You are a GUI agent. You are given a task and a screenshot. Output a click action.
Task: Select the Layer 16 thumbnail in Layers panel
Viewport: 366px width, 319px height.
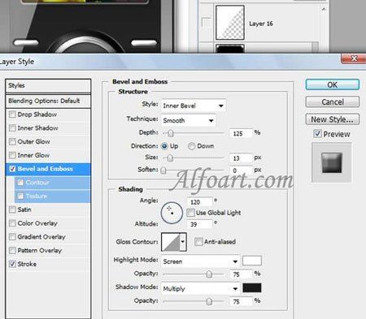tap(230, 23)
